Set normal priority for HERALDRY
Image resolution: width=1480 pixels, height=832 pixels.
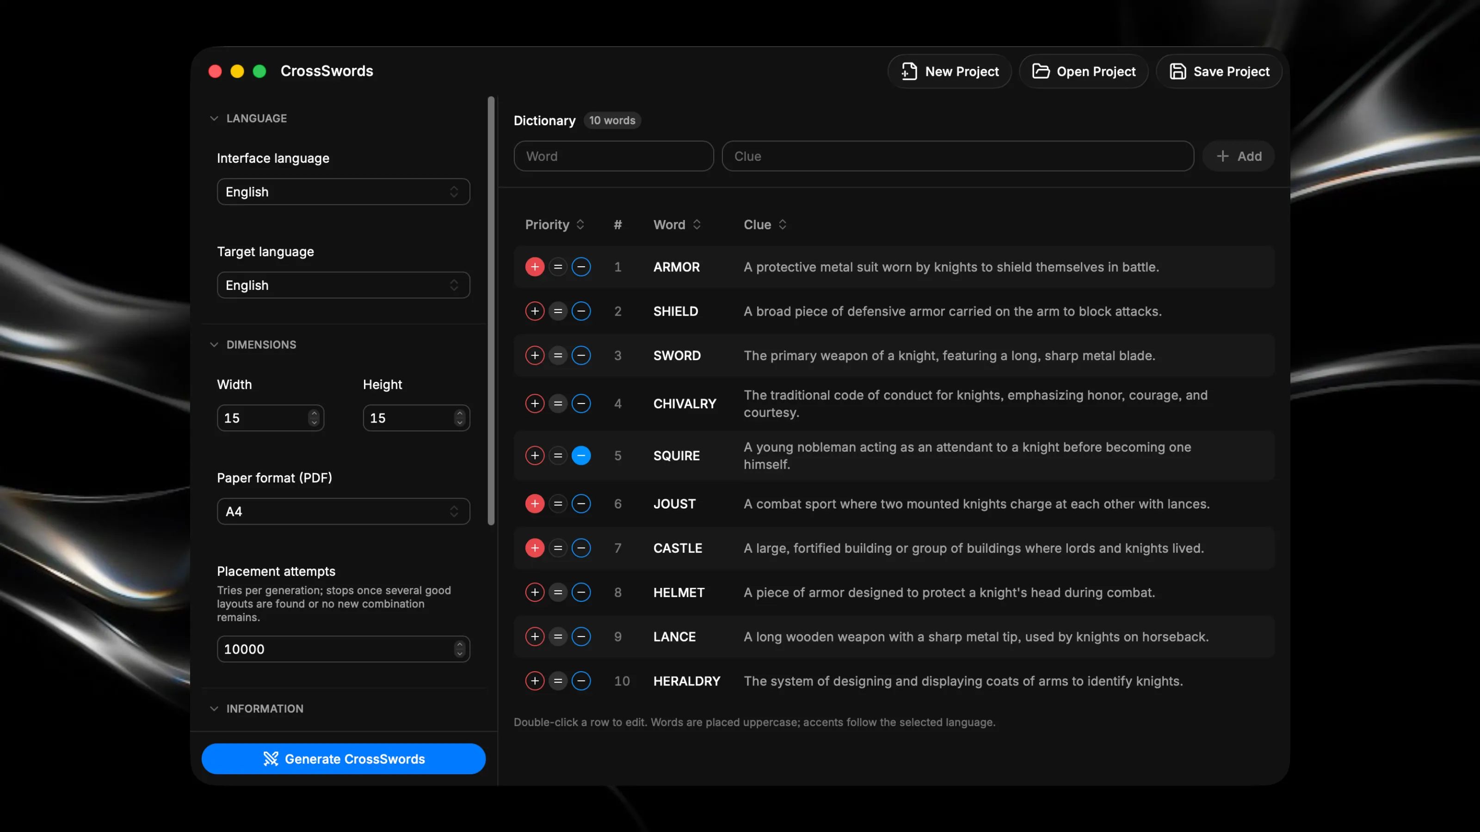[x=558, y=680]
